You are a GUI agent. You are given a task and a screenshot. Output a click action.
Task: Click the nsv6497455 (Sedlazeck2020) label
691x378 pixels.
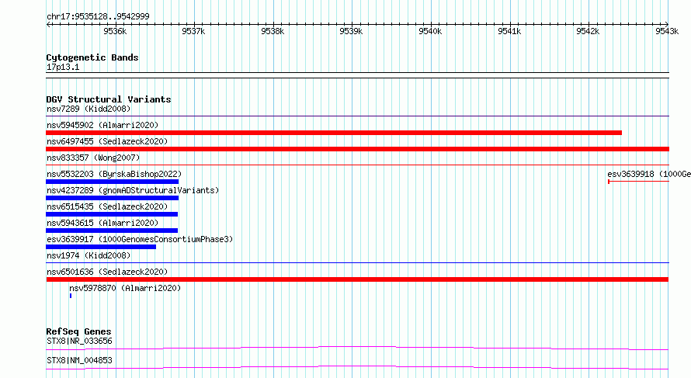tap(107, 141)
